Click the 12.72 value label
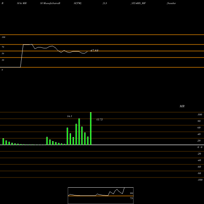Screen dimensions: 204x204 [100, 120]
